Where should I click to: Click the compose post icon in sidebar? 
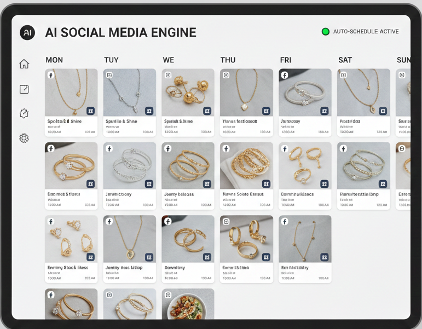pos(24,89)
